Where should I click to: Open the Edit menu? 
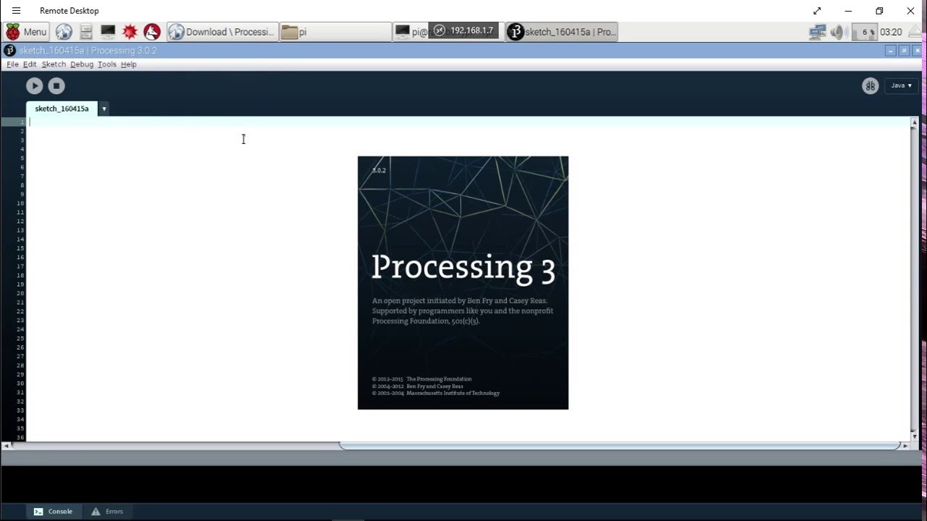click(x=30, y=64)
